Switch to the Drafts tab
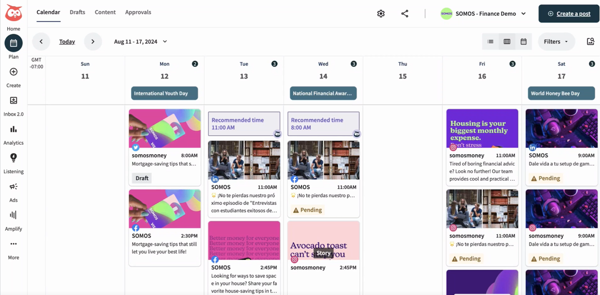Image resolution: width=600 pixels, height=295 pixels. point(77,12)
